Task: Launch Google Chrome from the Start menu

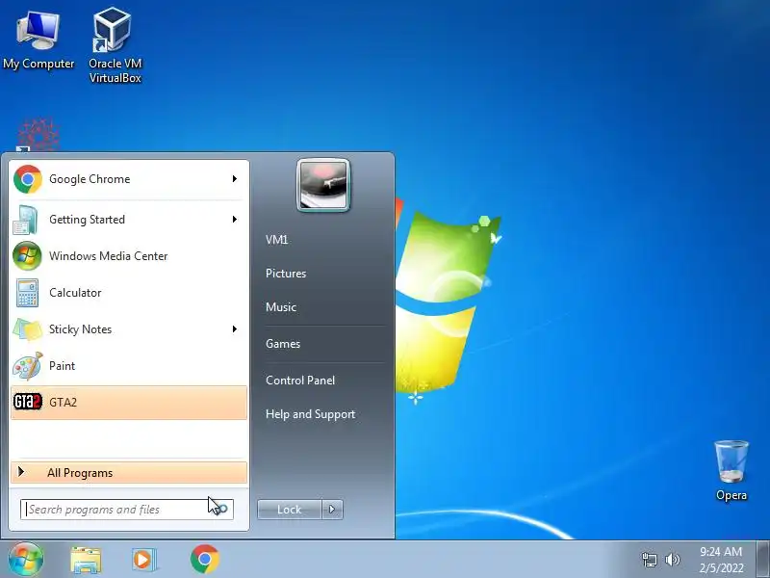Action: [x=128, y=179]
